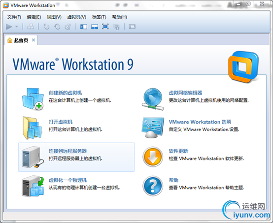Click the 打开虚拟机 link

61,122
